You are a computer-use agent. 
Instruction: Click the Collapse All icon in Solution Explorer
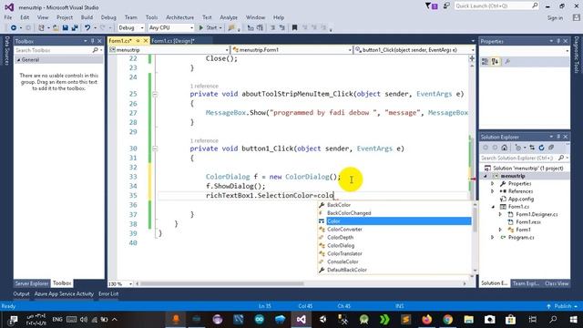[551, 148]
